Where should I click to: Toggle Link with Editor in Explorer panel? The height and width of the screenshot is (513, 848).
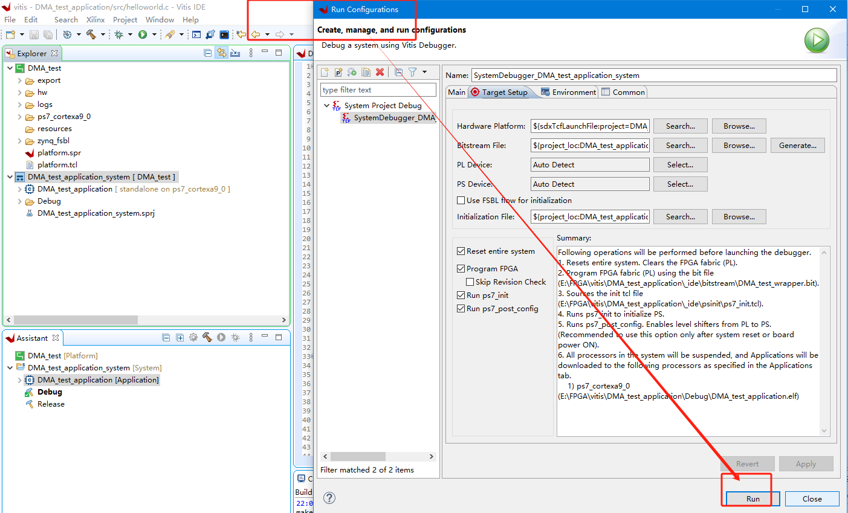click(222, 53)
